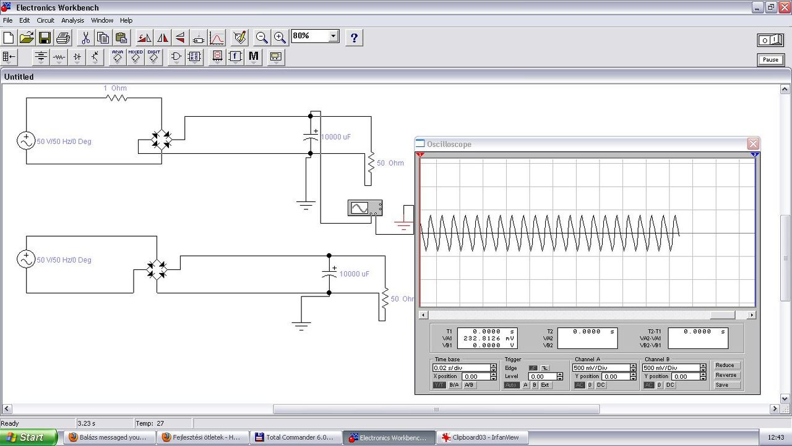The width and height of the screenshot is (792, 446).
Task: Increase Channel A volts per division
Action: [633, 366]
